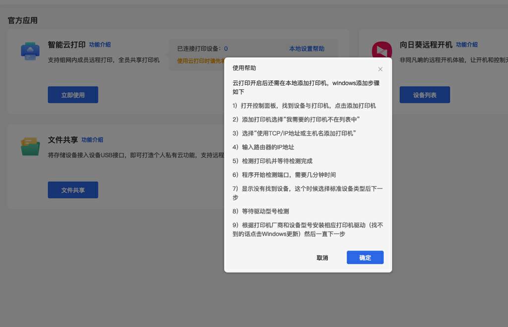Image resolution: width=508 pixels, height=327 pixels.
Task: Open the 本地设置帮助 help link
Action: pyautogui.click(x=307, y=49)
